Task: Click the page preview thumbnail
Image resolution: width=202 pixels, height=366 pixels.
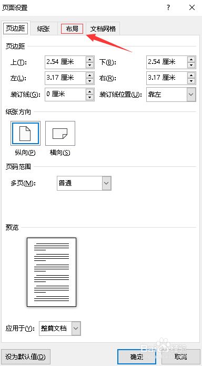Action: (52, 272)
